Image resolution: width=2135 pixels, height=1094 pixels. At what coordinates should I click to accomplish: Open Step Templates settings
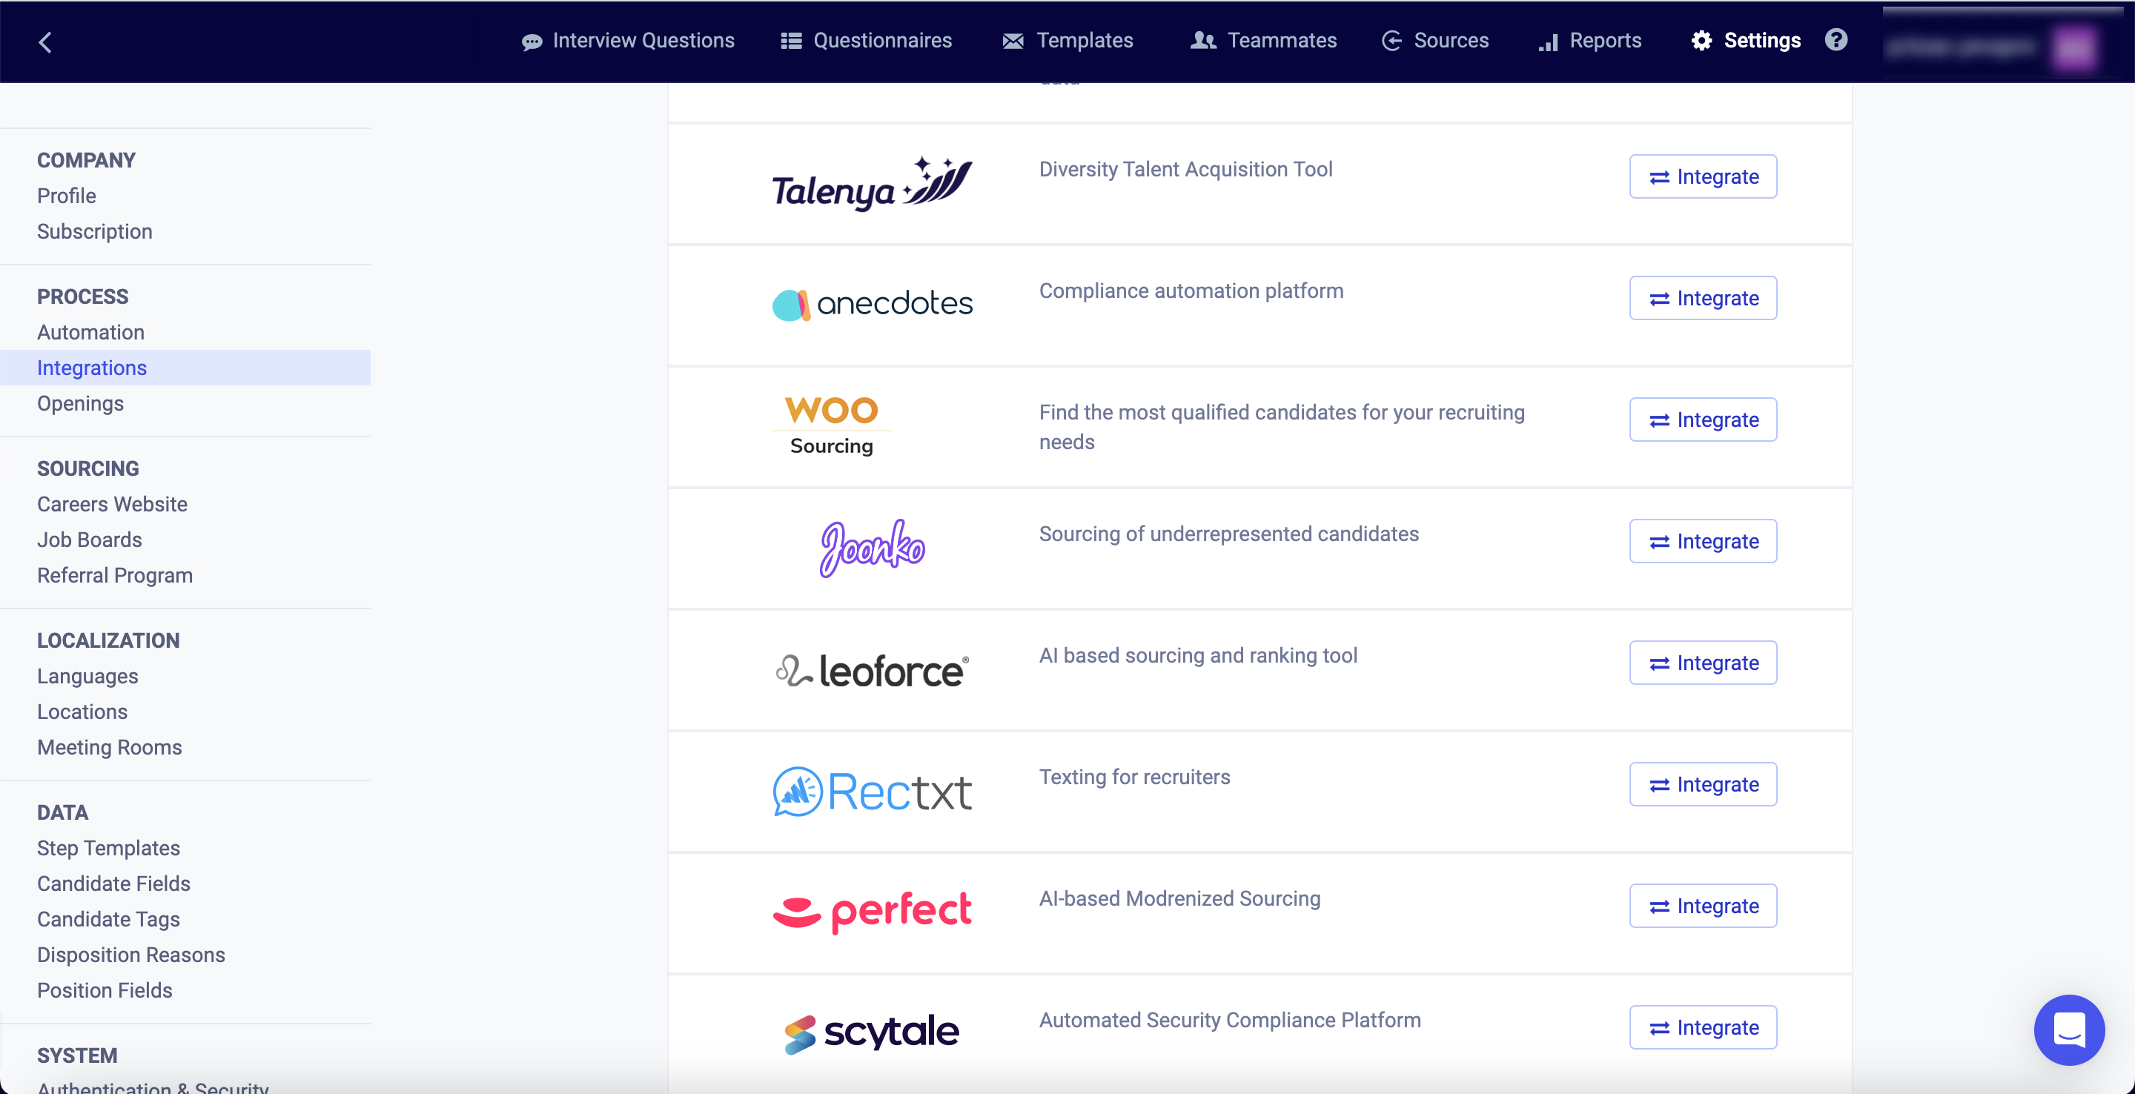[x=108, y=848]
